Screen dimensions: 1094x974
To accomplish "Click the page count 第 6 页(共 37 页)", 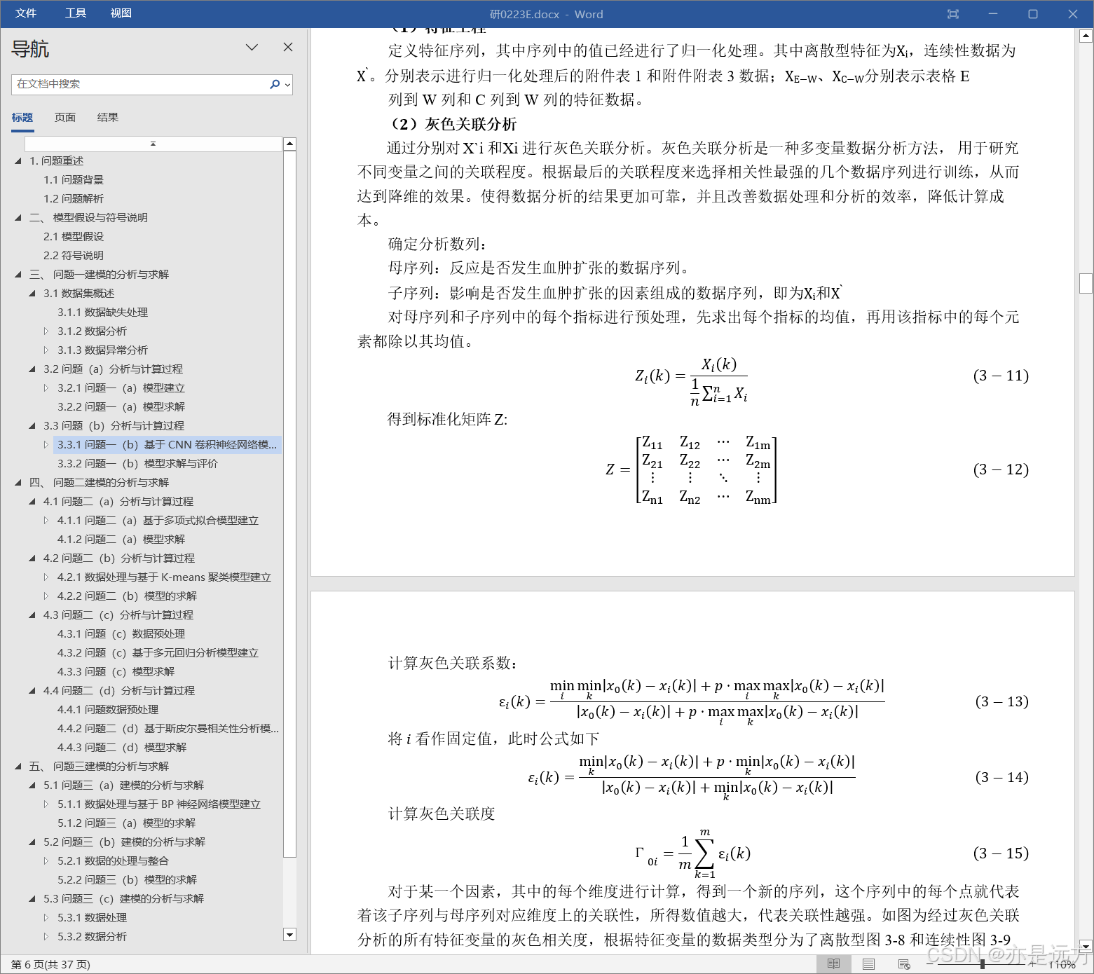I will click(x=51, y=965).
